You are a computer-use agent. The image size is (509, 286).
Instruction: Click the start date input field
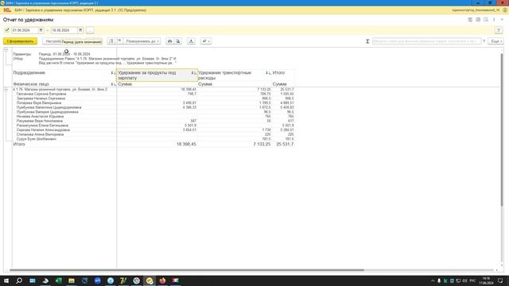pos(25,30)
